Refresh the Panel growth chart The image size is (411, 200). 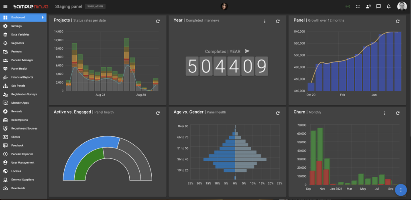click(x=398, y=21)
